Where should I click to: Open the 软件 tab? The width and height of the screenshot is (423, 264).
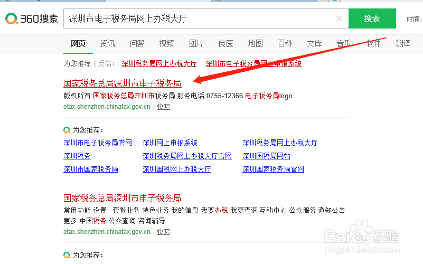pos(374,43)
